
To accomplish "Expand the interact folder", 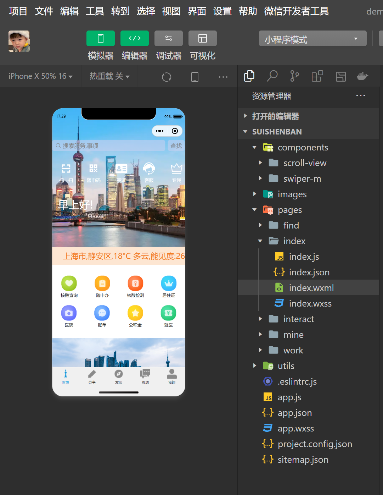I will [309, 319].
